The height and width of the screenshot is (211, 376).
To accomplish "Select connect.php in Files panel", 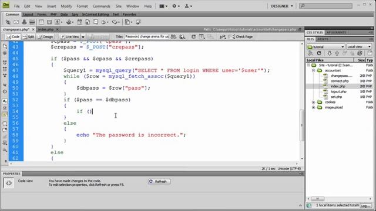I will tap(340, 81).
